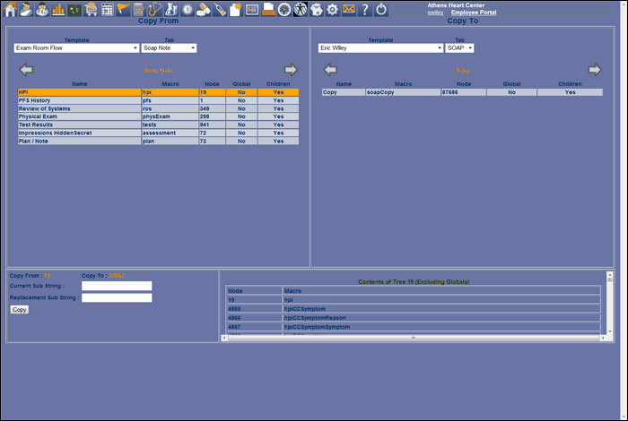This screenshot has width=628, height=421.
Task: Select the Impressions HiddenSecret row
Action: (x=158, y=133)
